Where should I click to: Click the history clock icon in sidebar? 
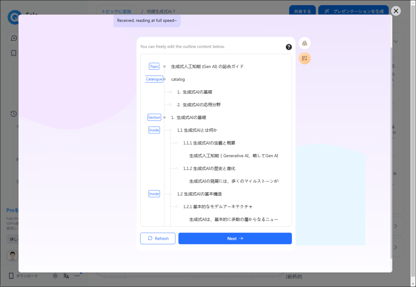point(13,114)
